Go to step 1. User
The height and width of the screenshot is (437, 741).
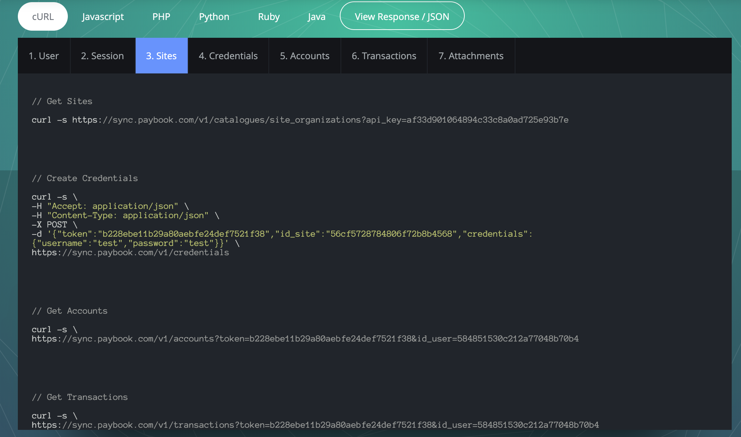[x=44, y=56]
